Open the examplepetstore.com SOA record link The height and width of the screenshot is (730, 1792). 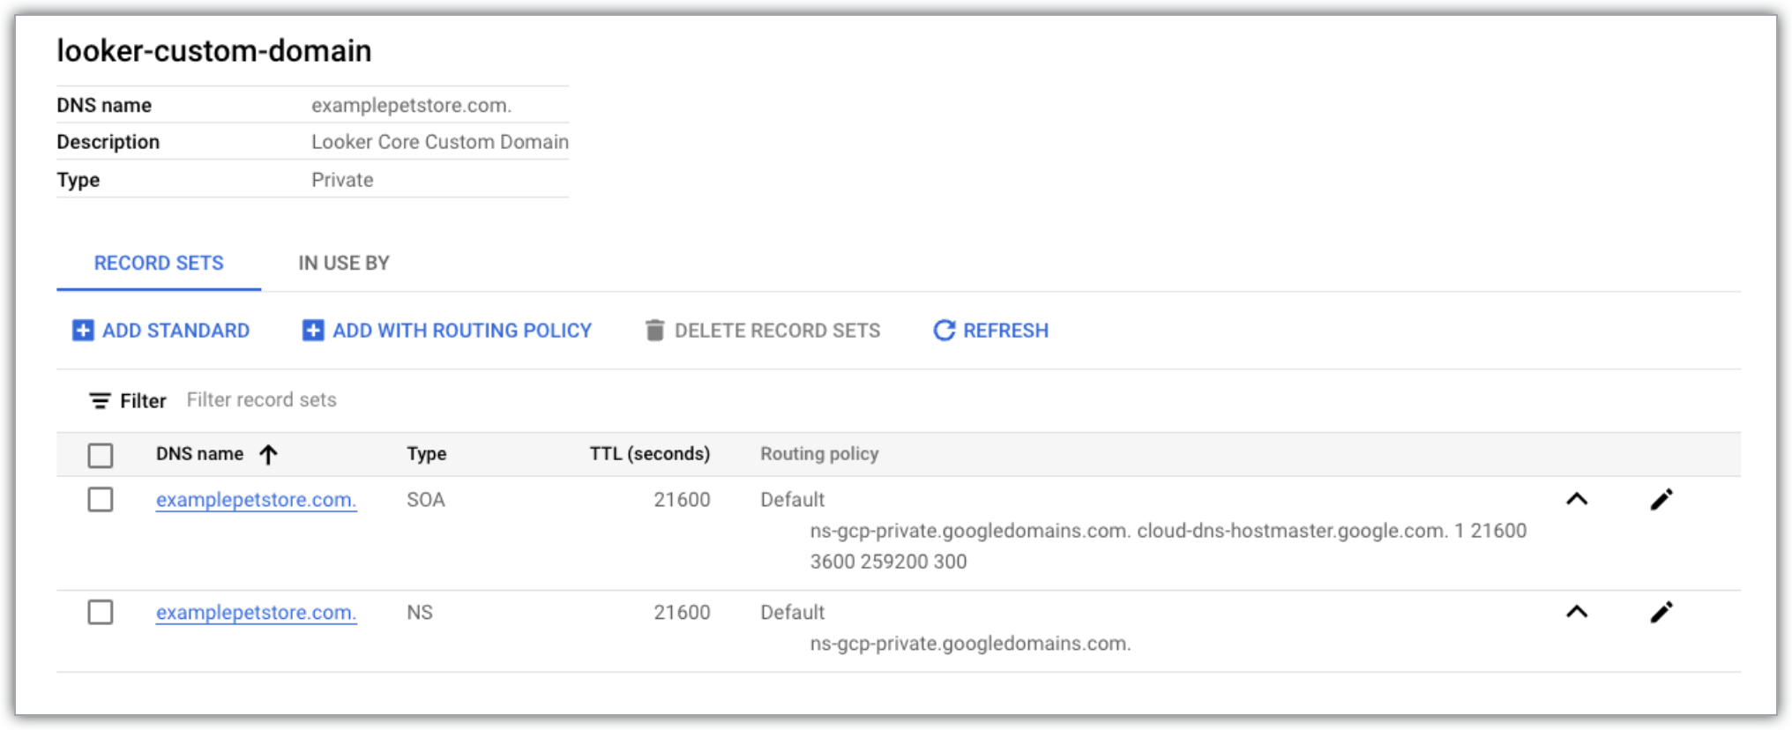tap(256, 500)
